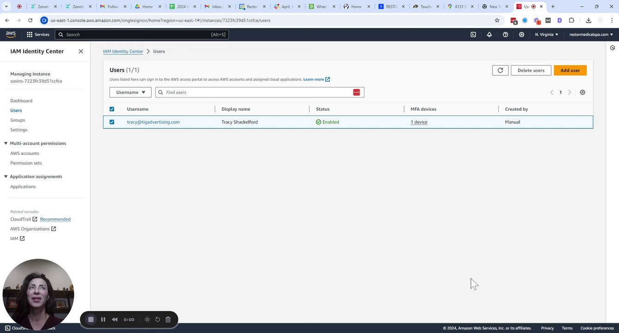This screenshot has height=333, width=619.
Task: Click the Enabled status cell
Action: (x=328, y=122)
